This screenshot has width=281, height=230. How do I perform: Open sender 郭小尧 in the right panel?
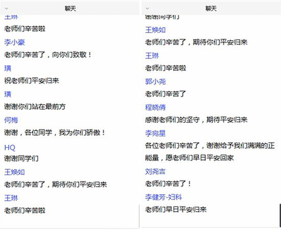pos(155,82)
